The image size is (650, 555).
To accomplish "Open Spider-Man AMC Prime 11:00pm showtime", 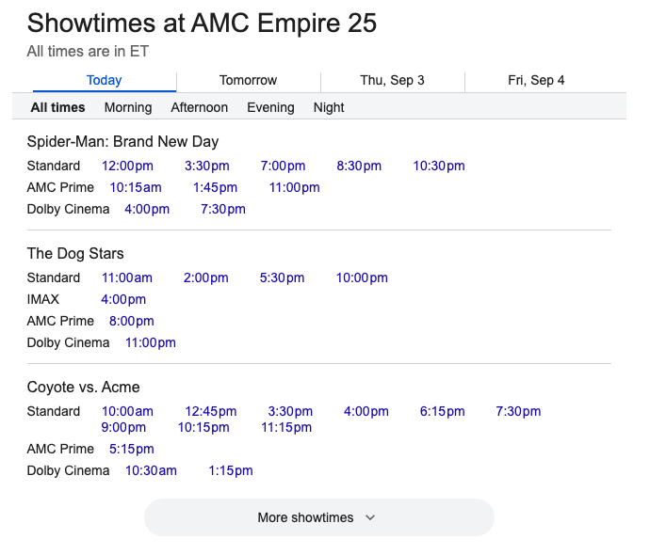I will (x=294, y=187).
